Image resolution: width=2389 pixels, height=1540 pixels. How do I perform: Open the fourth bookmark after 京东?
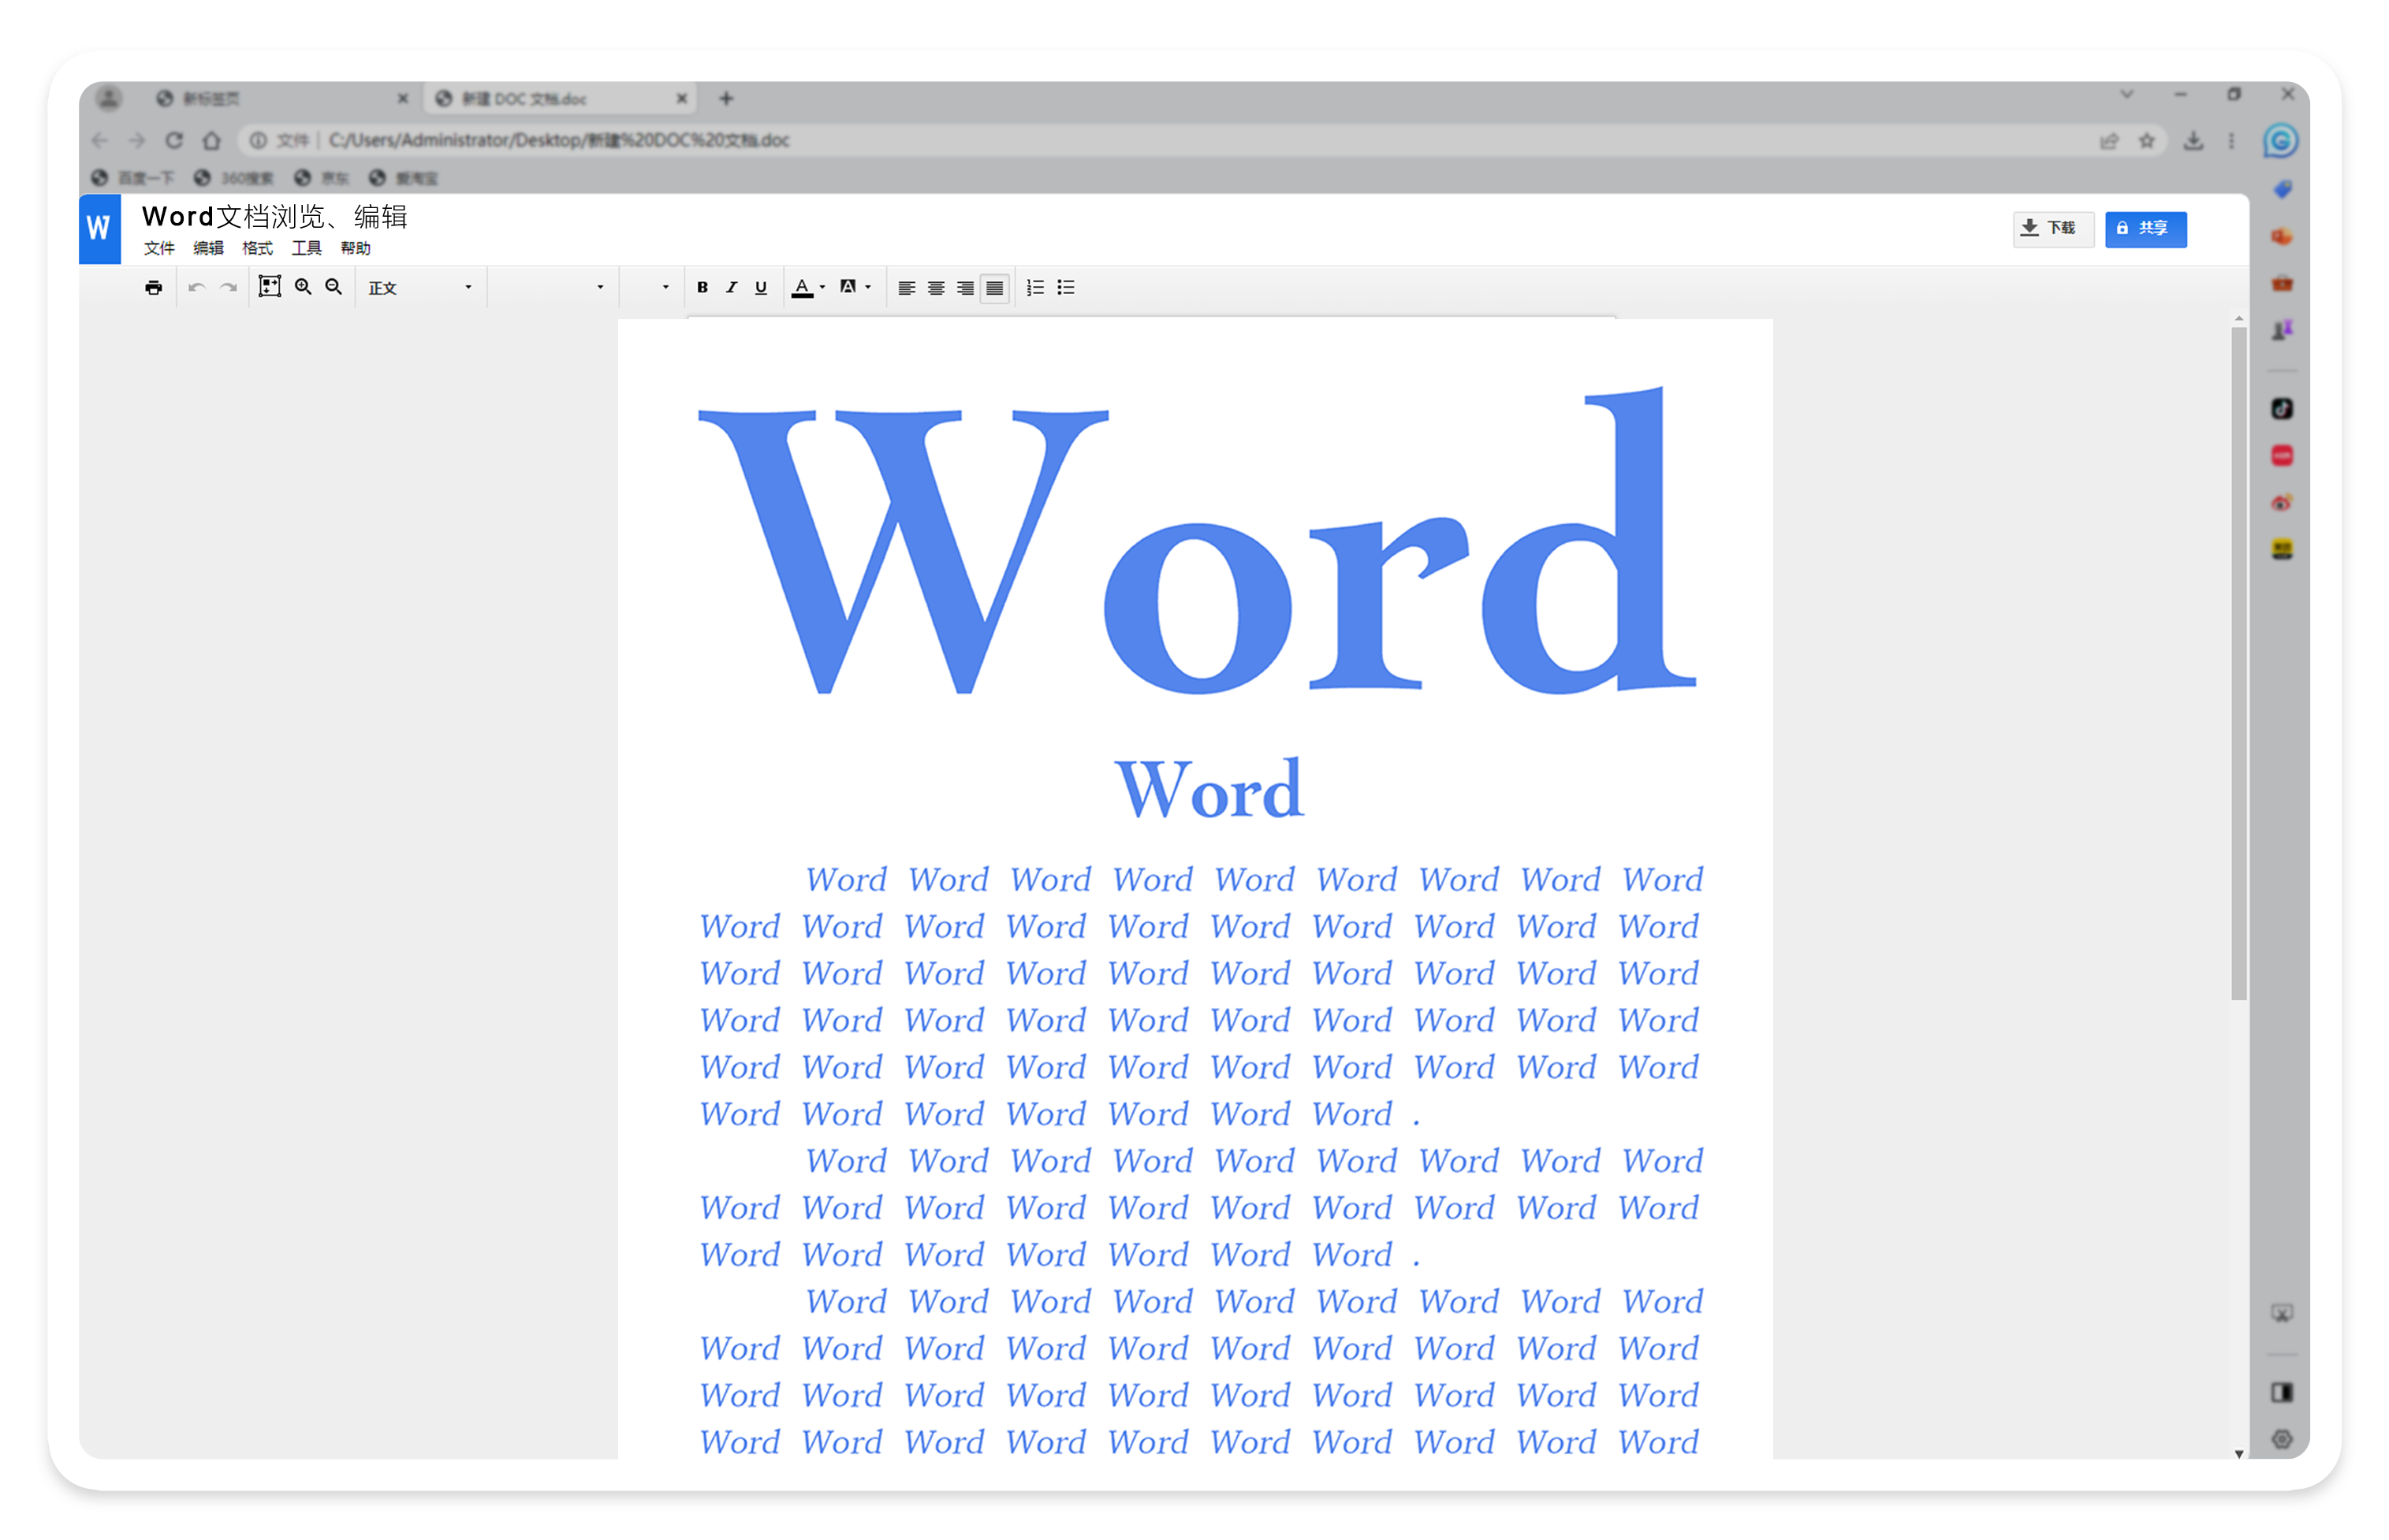tap(404, 178)
